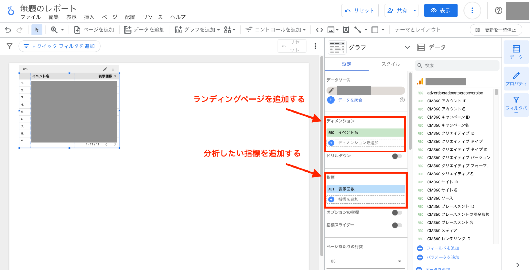This screenshot has width=530, height=270.
Task: Click フィールドを追加 link
Action: coord(443,248)
